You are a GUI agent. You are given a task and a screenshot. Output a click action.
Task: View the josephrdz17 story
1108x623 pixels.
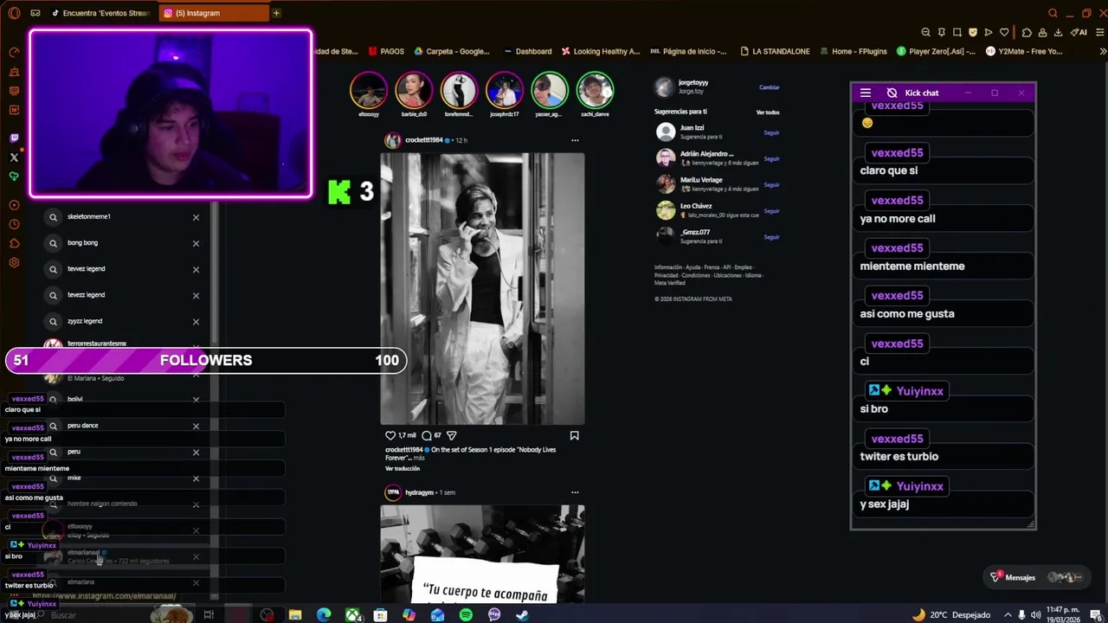(x=504, y=90)
